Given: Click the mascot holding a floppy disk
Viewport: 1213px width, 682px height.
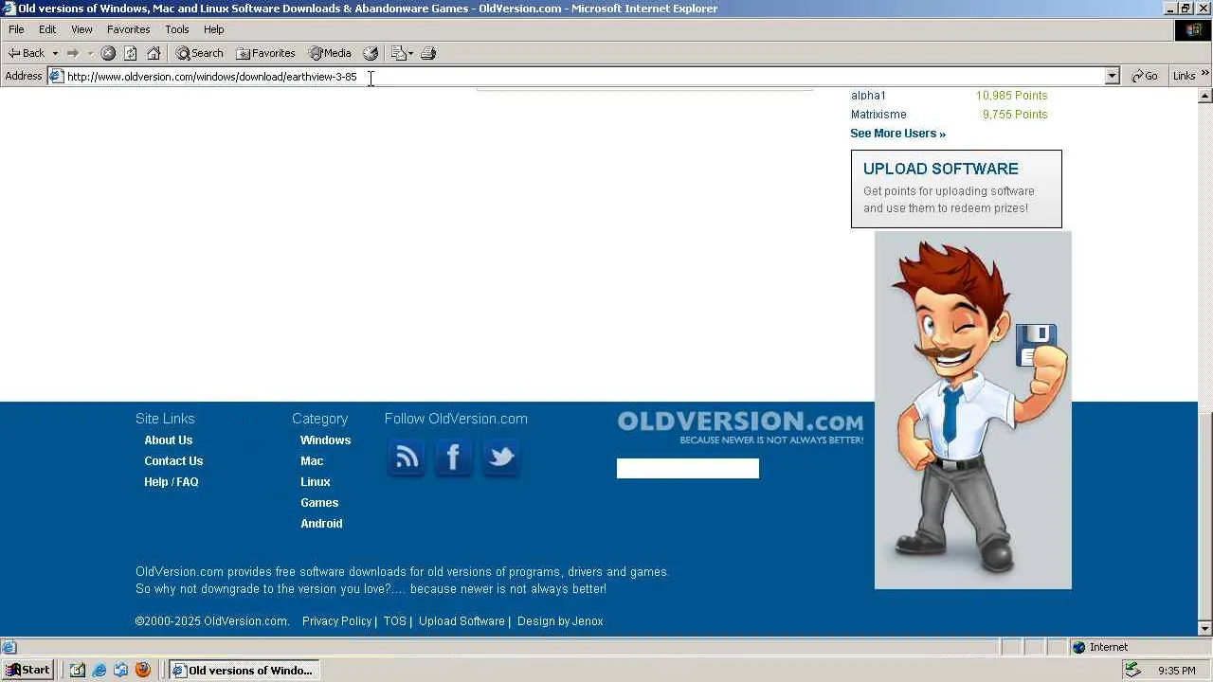Looking at the screenshot, I should pyautogui.click(x=973, y=410).
